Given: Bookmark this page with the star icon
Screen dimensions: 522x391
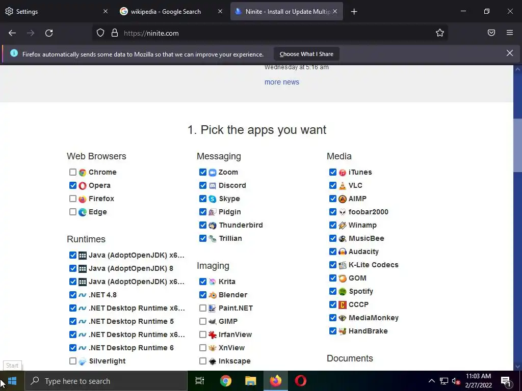Looking at the screenshot, I should pyautogui.click(x=440, y=33).
